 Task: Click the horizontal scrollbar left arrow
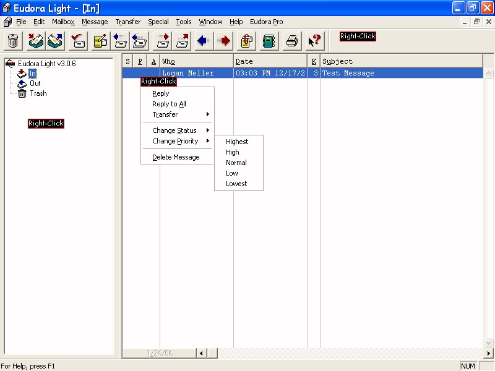(x=201, y=353)
